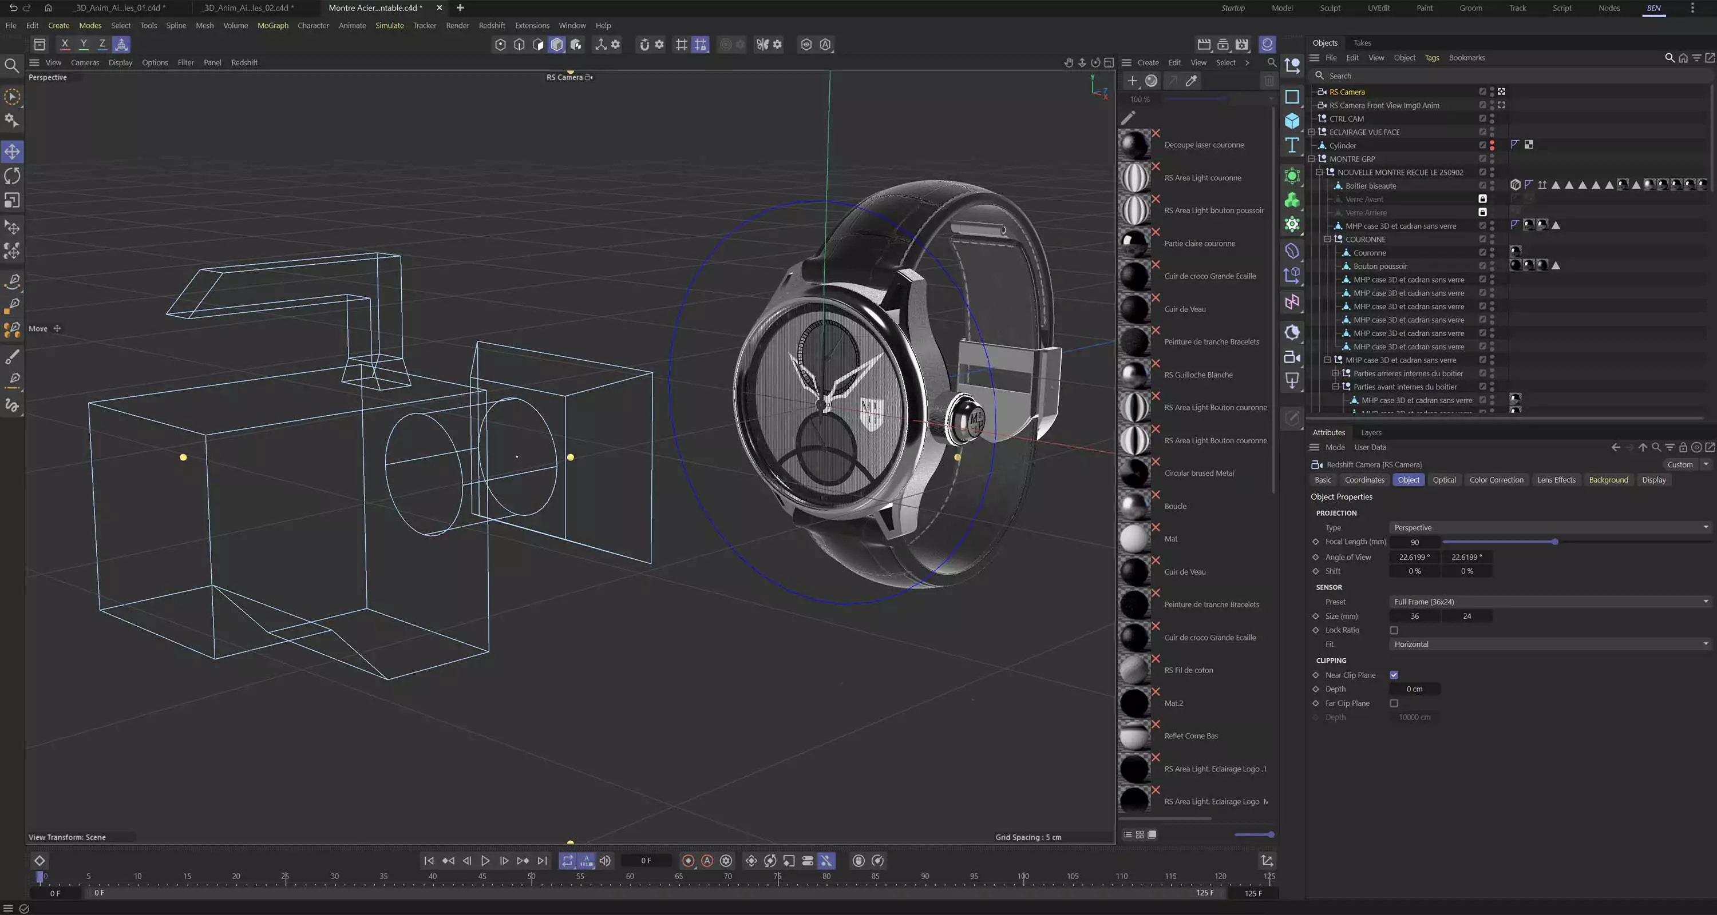The height and width of the screenshot is (915, 1717).
Task: Switch to User Data mode
Action: [x=1370, y=447]
